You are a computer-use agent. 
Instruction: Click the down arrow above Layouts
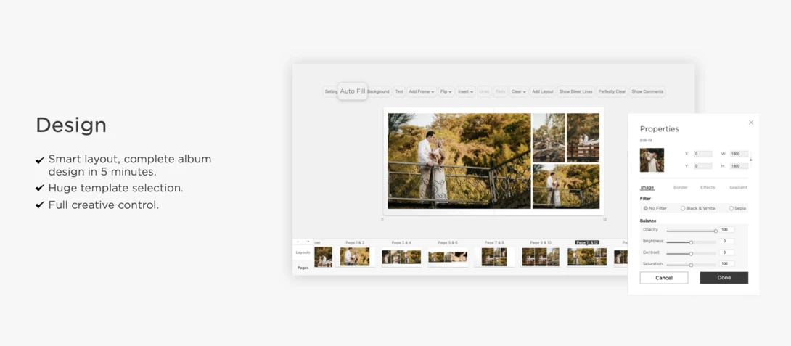tap(308, 242)
